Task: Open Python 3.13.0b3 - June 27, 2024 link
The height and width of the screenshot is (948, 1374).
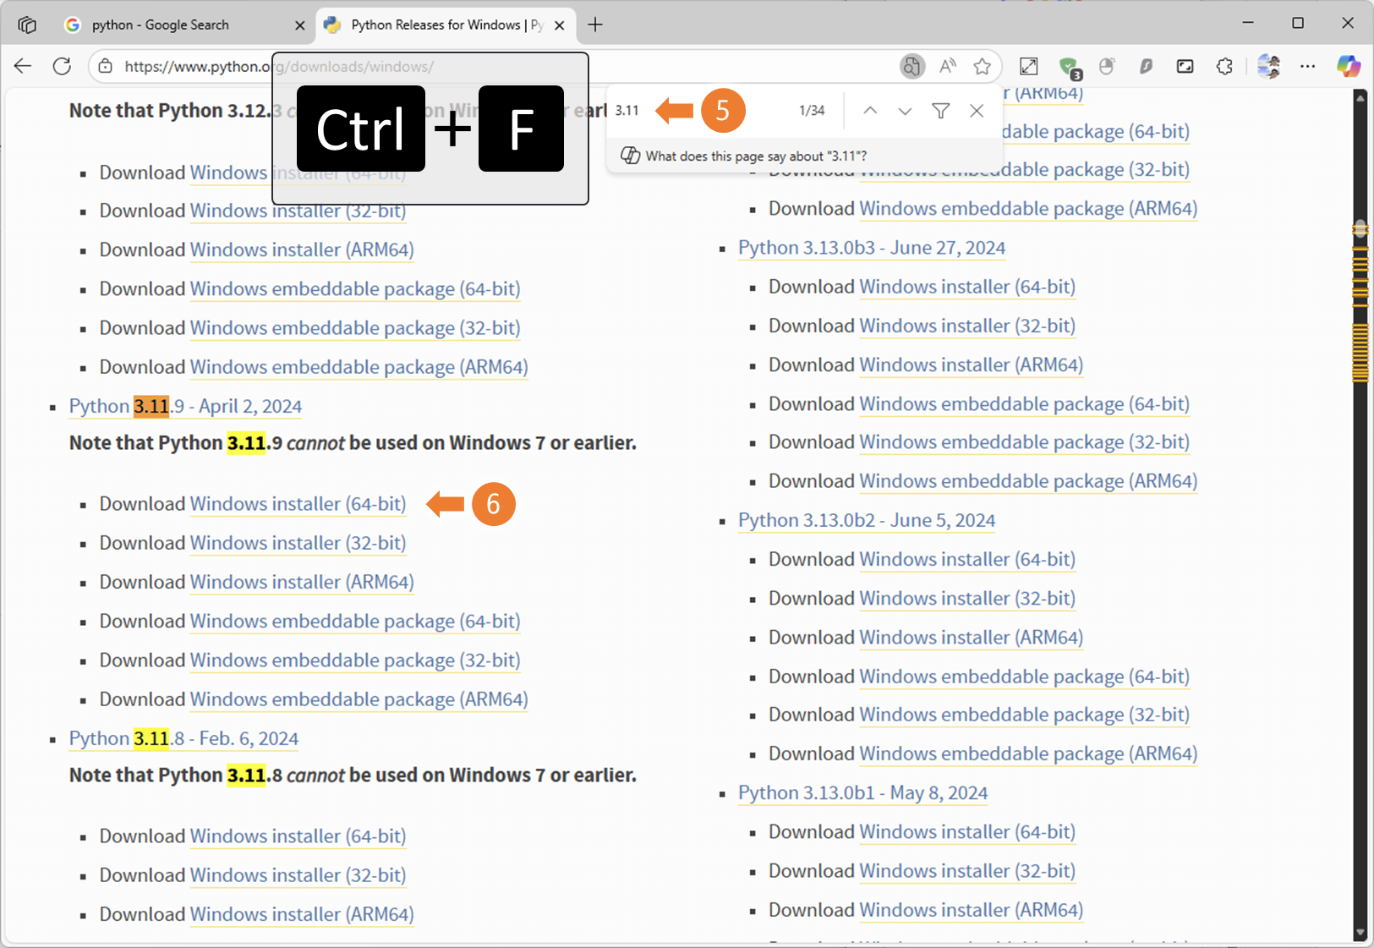Action: pos(872,248)
